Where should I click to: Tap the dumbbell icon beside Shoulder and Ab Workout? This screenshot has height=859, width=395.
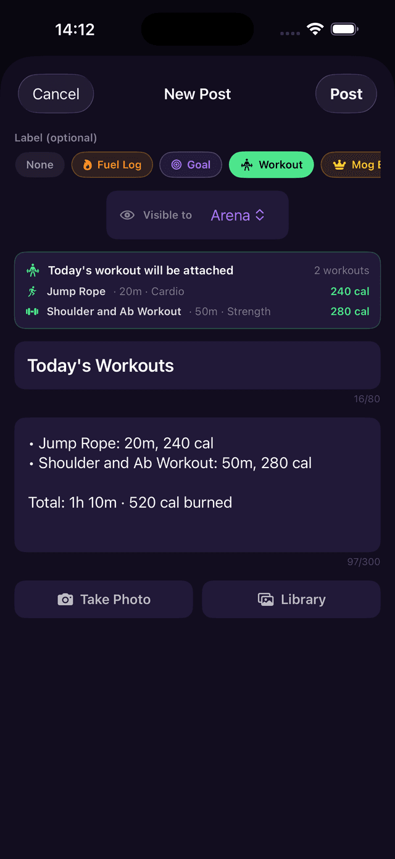point(33,311)
